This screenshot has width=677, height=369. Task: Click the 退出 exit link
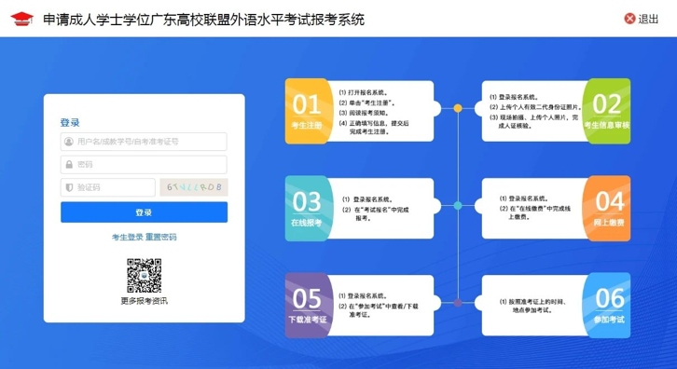coord(648,19)
